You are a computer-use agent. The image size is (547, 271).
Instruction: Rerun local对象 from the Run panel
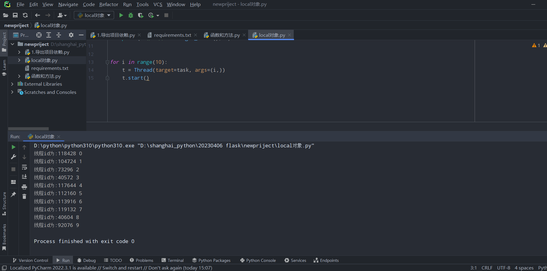[x=13, y=147]
